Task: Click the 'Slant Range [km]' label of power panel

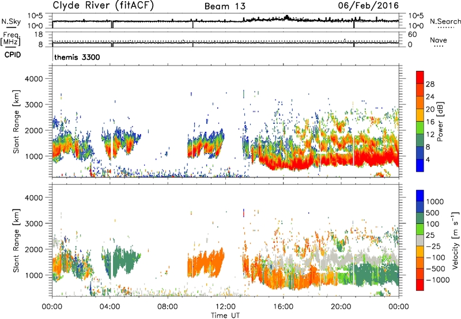Action: point(16,121)
